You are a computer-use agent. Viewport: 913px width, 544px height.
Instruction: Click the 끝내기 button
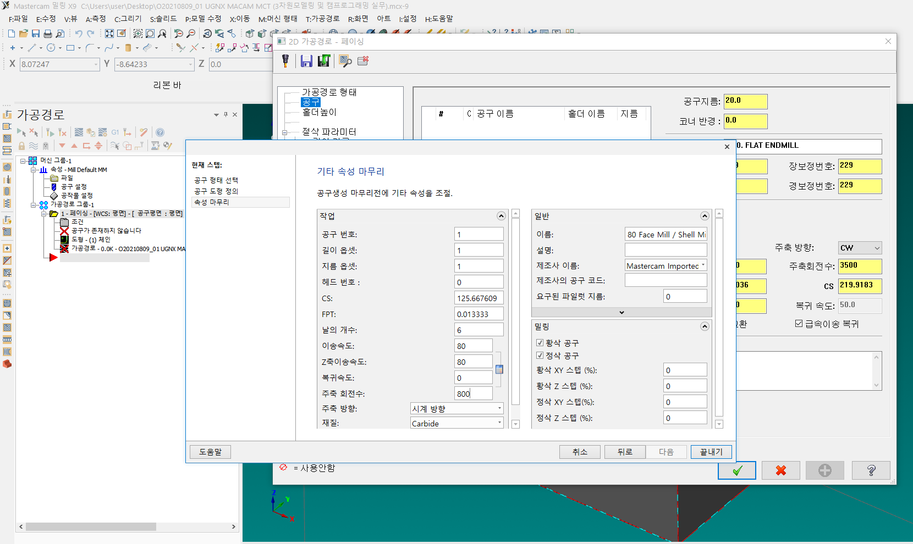point(711,452)
